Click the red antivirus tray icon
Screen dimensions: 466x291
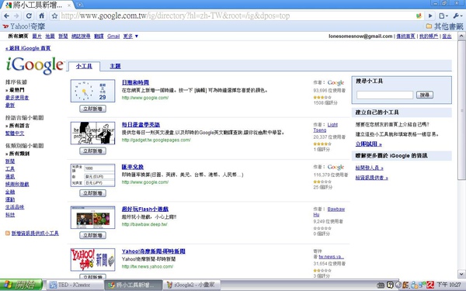pos(430,285)
